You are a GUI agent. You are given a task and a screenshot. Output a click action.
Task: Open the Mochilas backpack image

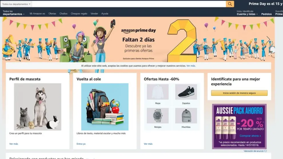click(186, 116)
